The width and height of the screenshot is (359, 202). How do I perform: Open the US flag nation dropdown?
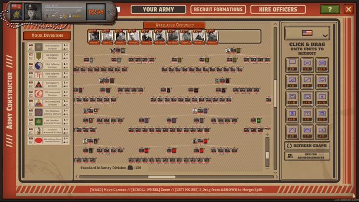(x=307, y=33)
